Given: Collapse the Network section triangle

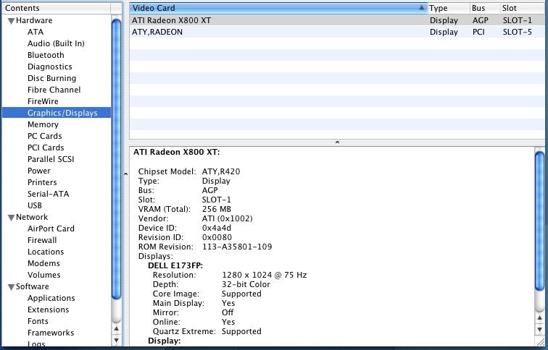Looking at the screenshot, I should point(11,218).
